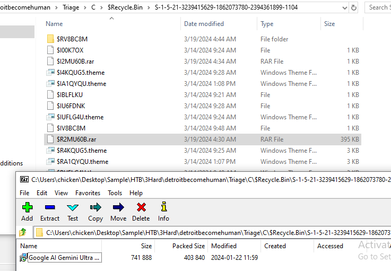Navigate to $Recycle.Bin in breadcrumb
The width and height of the screenshot is (391, 271).
[125, 7]
